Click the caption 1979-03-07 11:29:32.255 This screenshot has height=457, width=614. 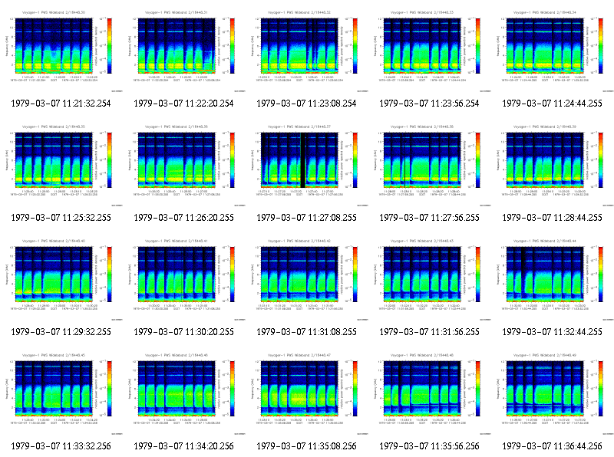point(61,332)
